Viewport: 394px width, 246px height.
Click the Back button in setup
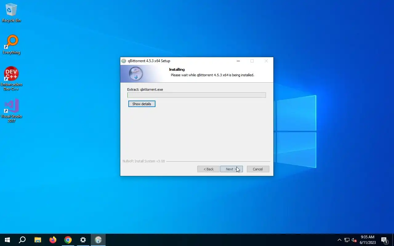(208, 169)
